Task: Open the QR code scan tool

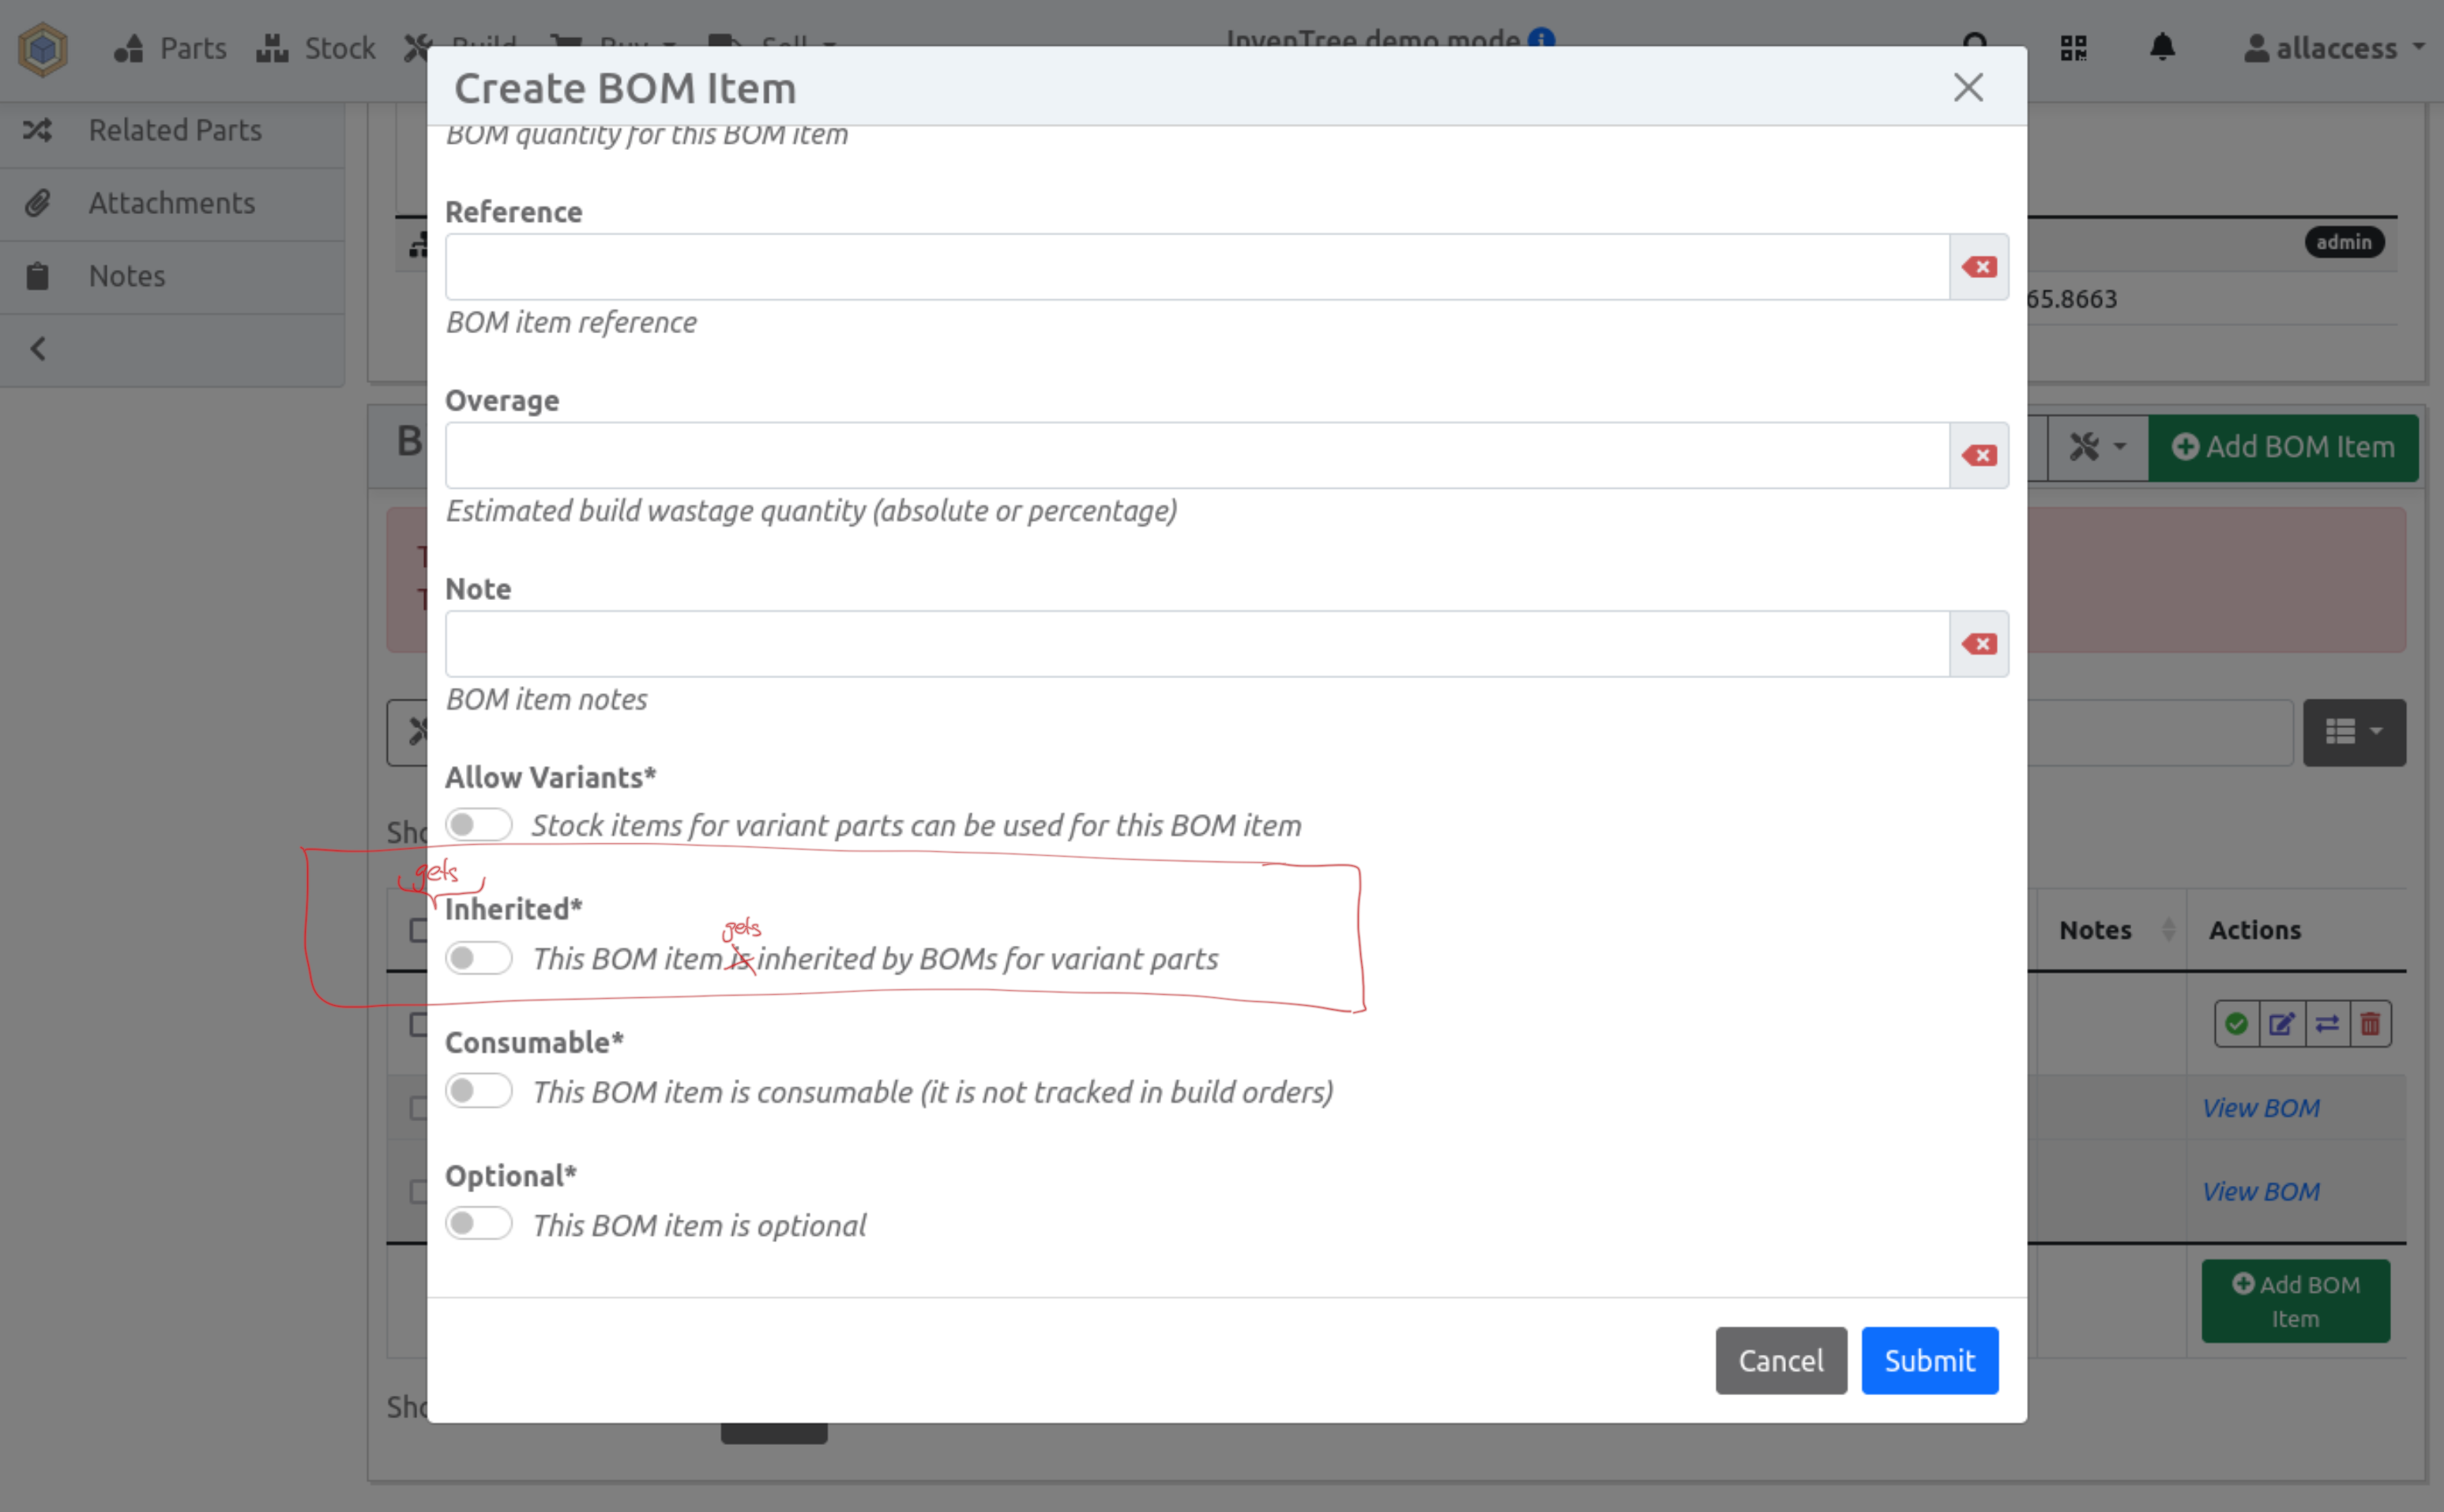Action: 2074,47
